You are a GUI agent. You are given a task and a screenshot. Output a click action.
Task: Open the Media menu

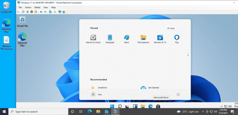coord(37,7)
